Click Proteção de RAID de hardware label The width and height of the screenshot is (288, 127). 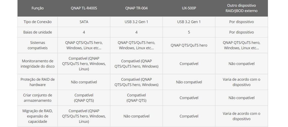pos(37,82)
